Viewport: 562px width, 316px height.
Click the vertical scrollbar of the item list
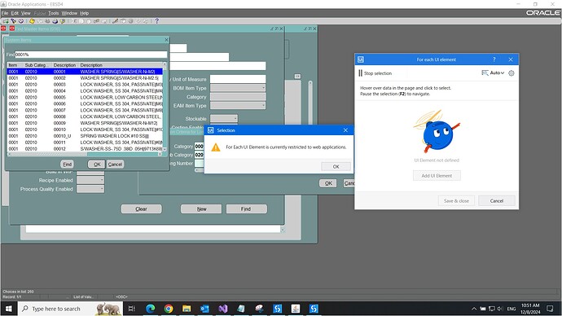click(165, 107)
